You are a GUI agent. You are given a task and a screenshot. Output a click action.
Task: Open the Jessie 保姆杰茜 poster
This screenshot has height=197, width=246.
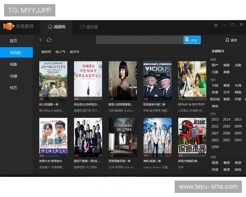[x=192, y=137]
